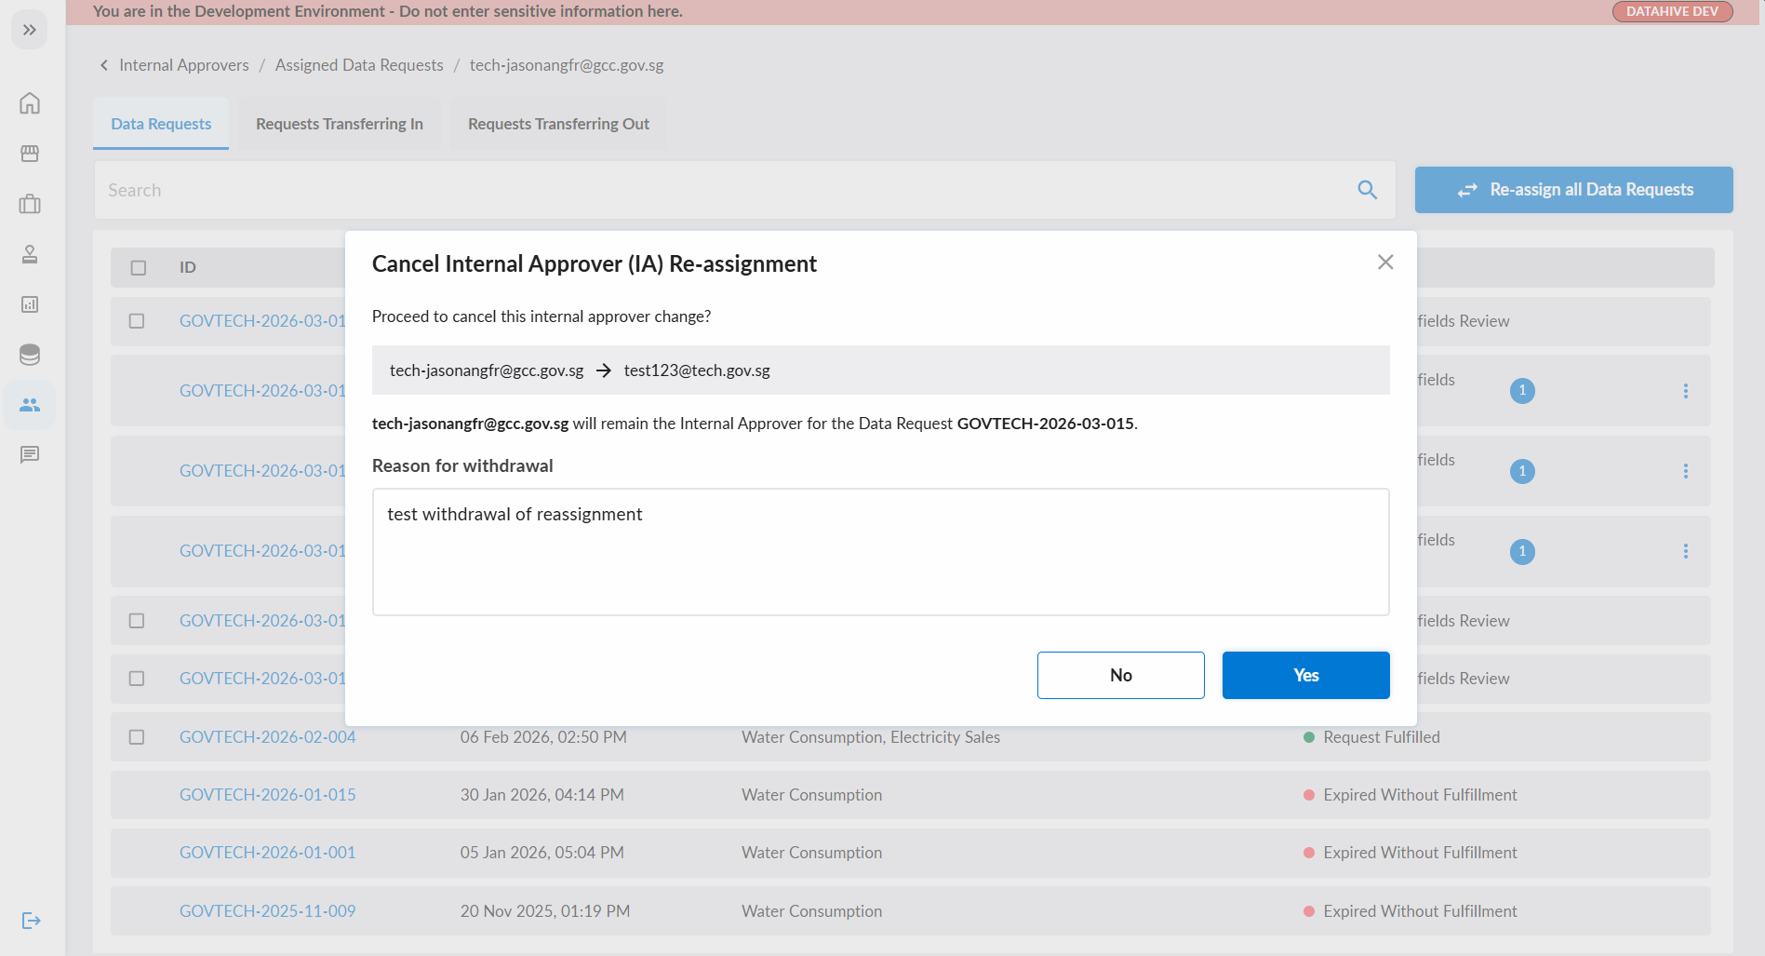This screenshot has width=1765, height=956.
Task: Open the database sidebar icon
Action: [30, 354]
